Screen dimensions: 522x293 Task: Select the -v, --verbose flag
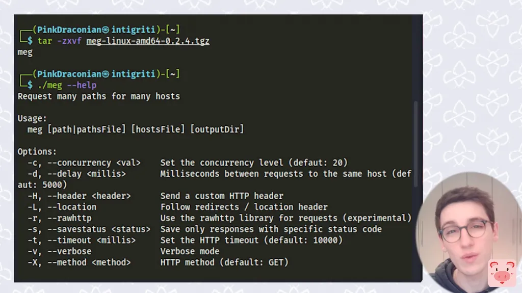[x=60, y=252]
